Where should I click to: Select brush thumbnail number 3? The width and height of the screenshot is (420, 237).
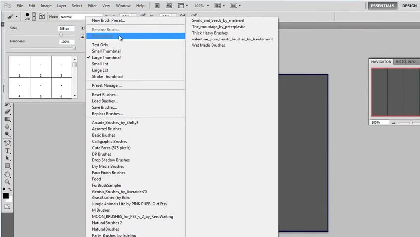(61, 67)
